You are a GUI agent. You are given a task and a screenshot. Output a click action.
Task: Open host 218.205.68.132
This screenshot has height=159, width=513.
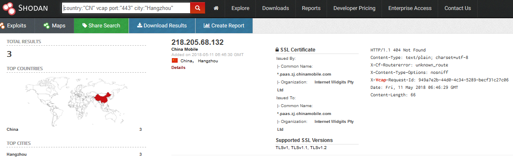tap(198, 42)
